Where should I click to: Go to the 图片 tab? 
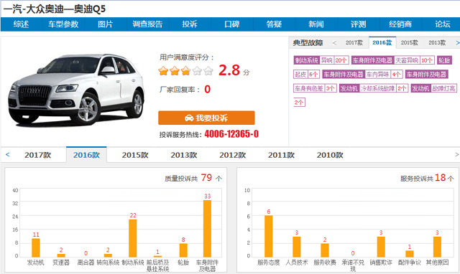coord(106,24)
